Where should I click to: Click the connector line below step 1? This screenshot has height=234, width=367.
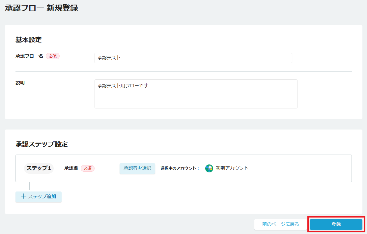[30, 187]
